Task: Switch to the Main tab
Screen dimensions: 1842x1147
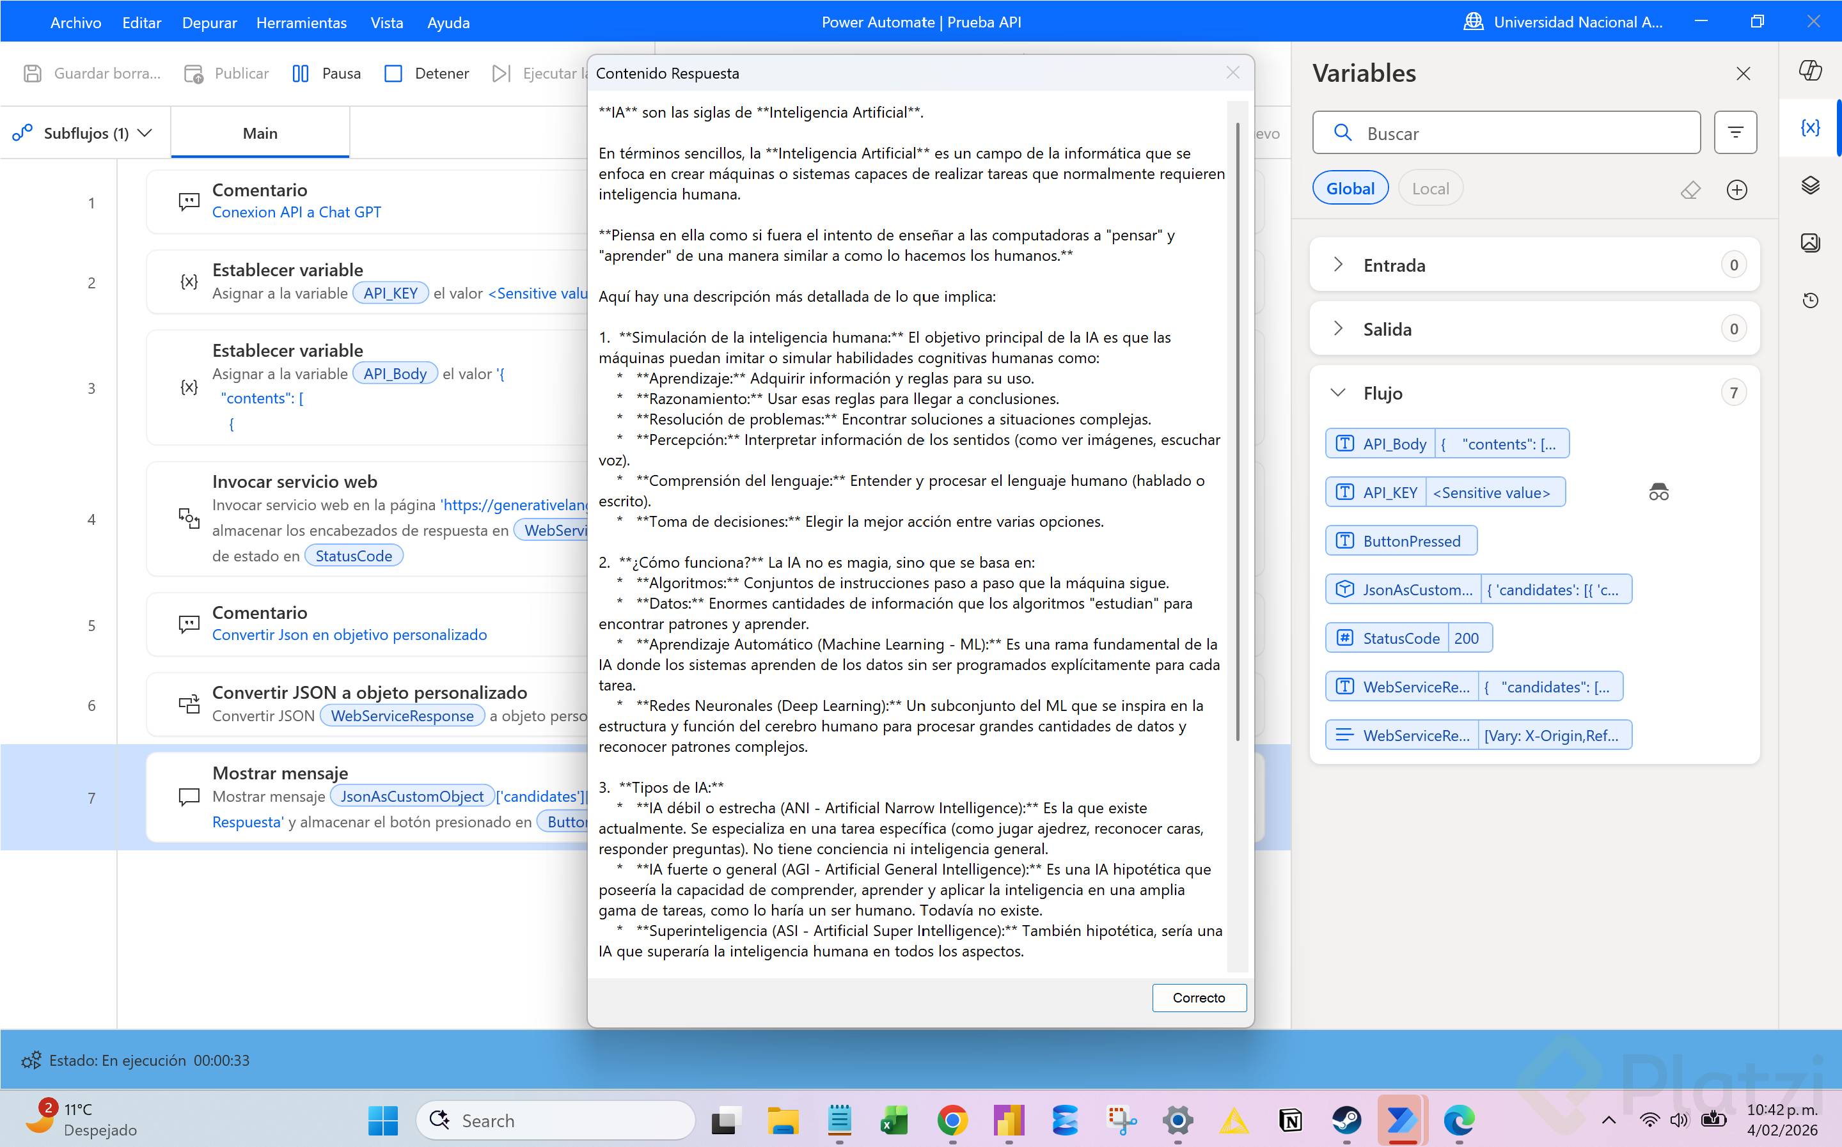Action: click(x=260, y=134)
